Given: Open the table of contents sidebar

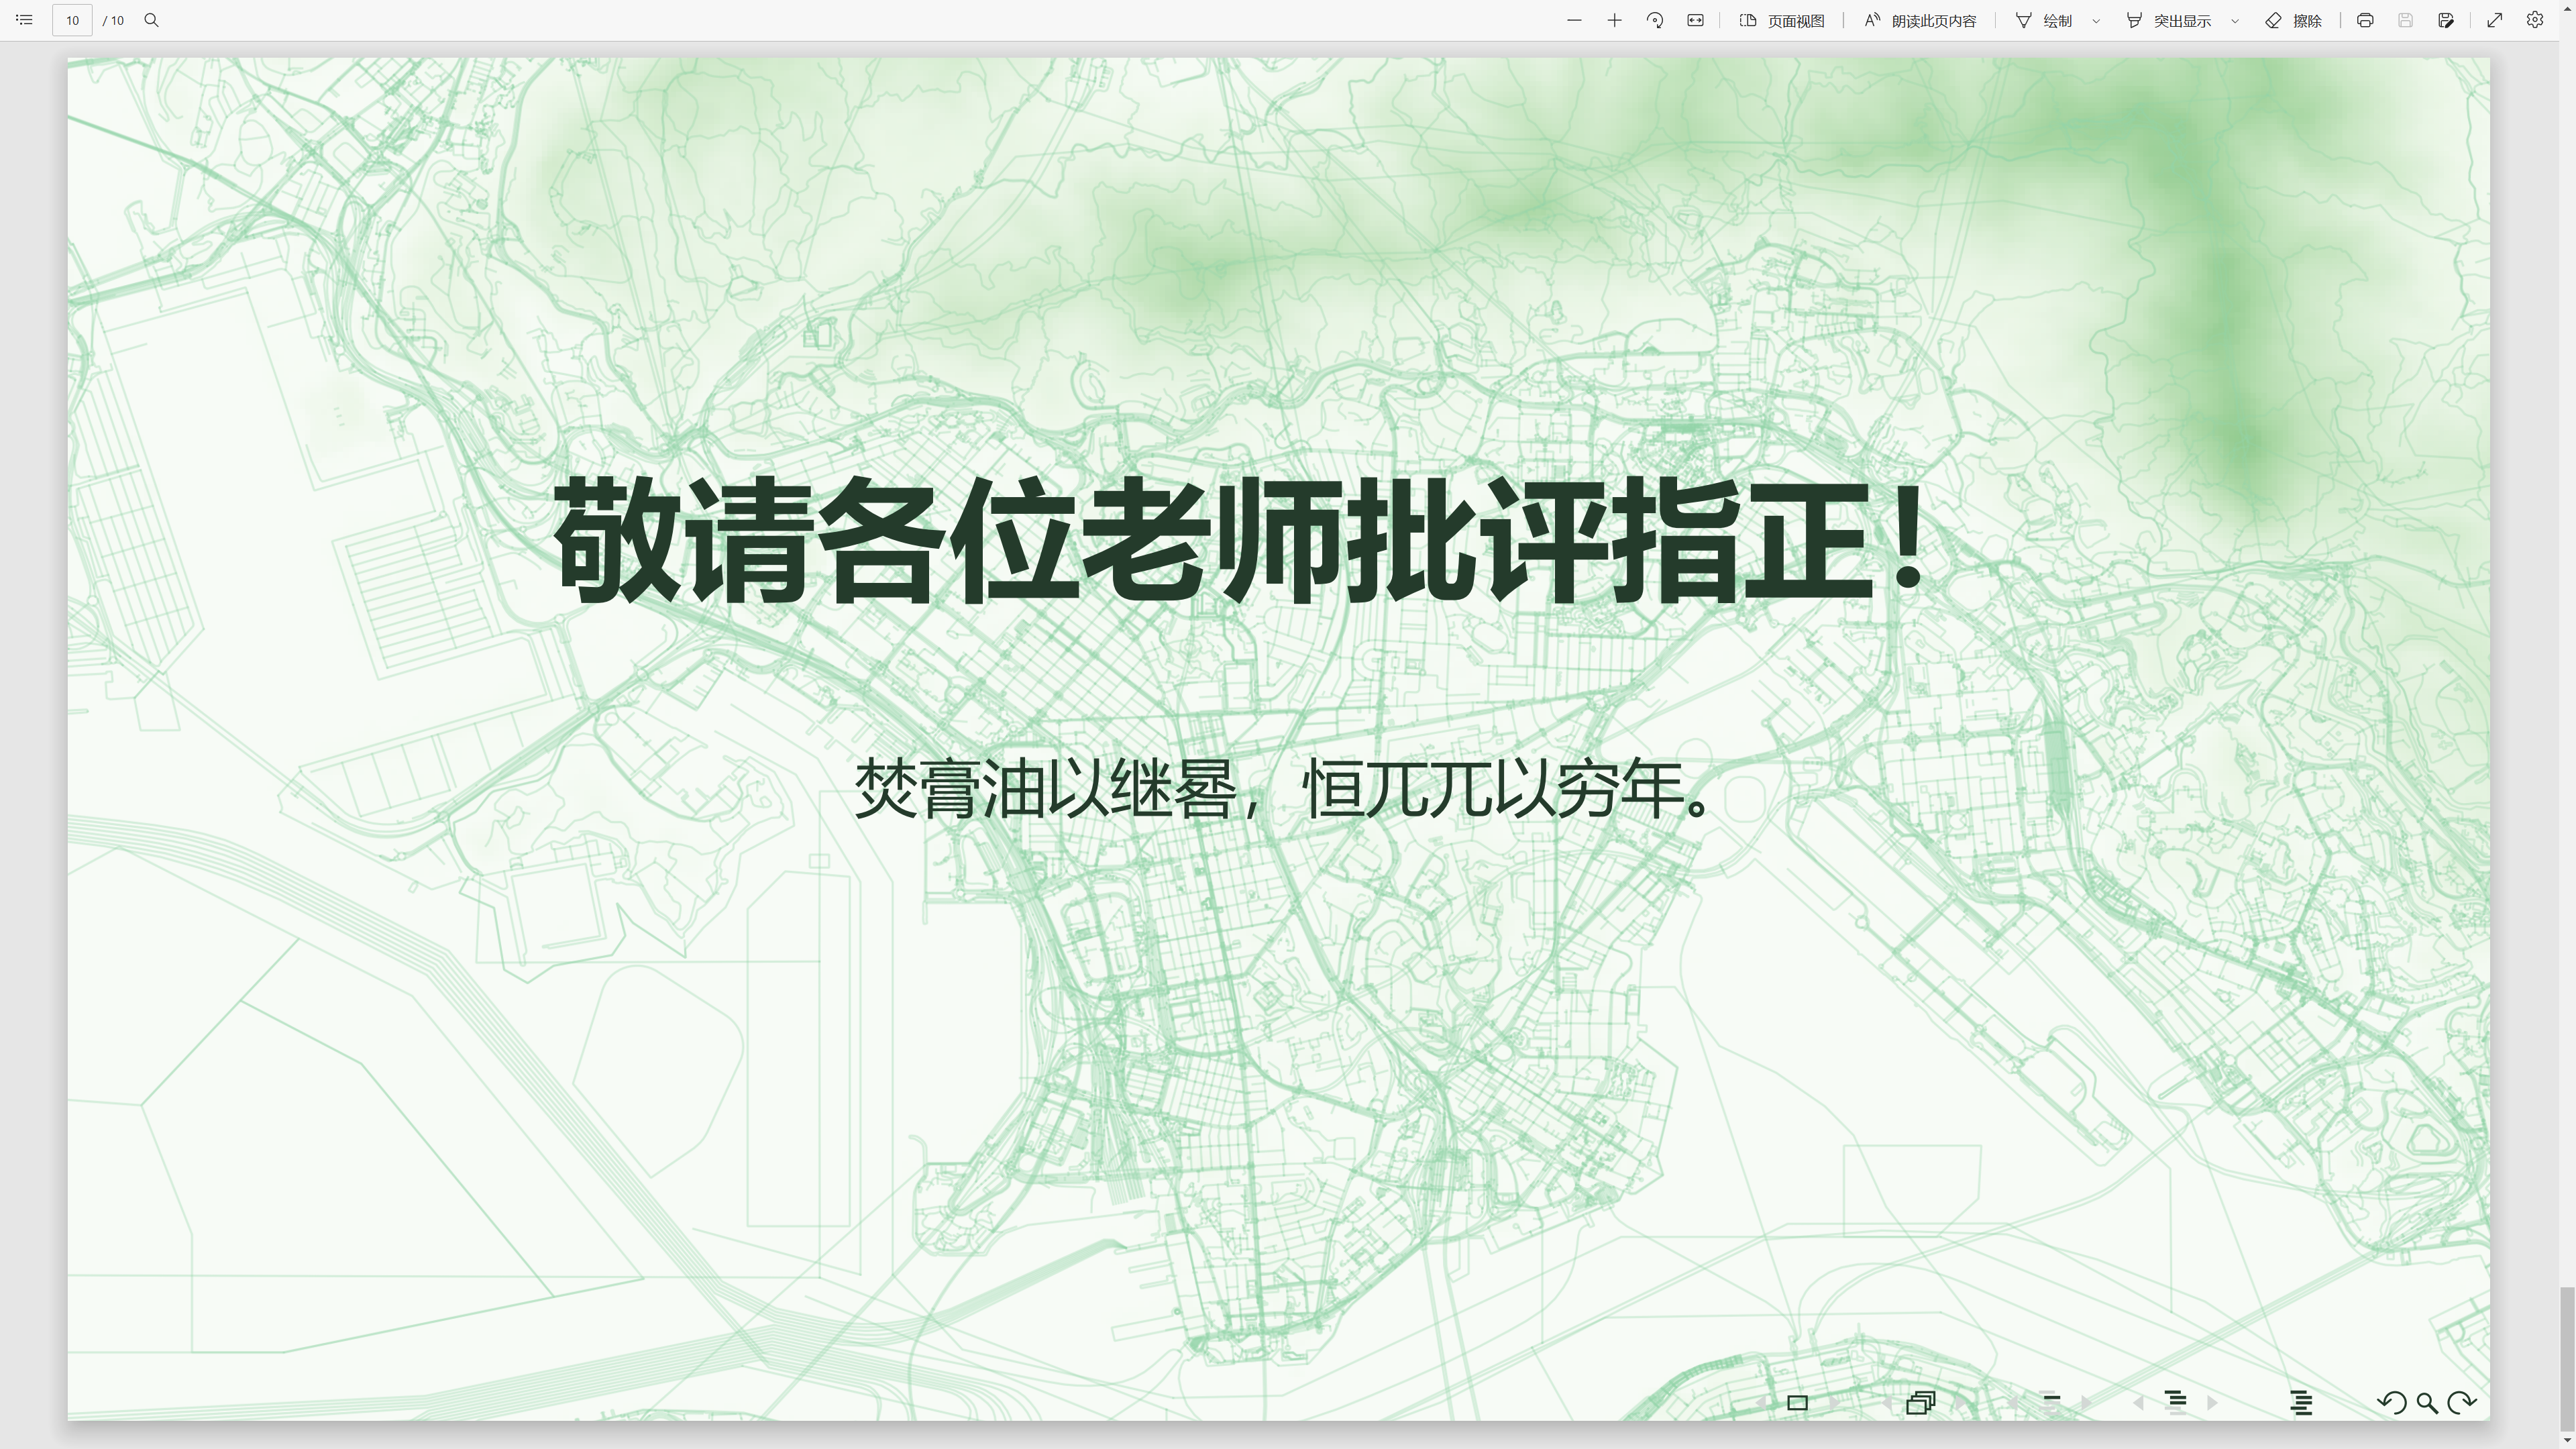Looking at the screenshot, I should tap(24, 20).
